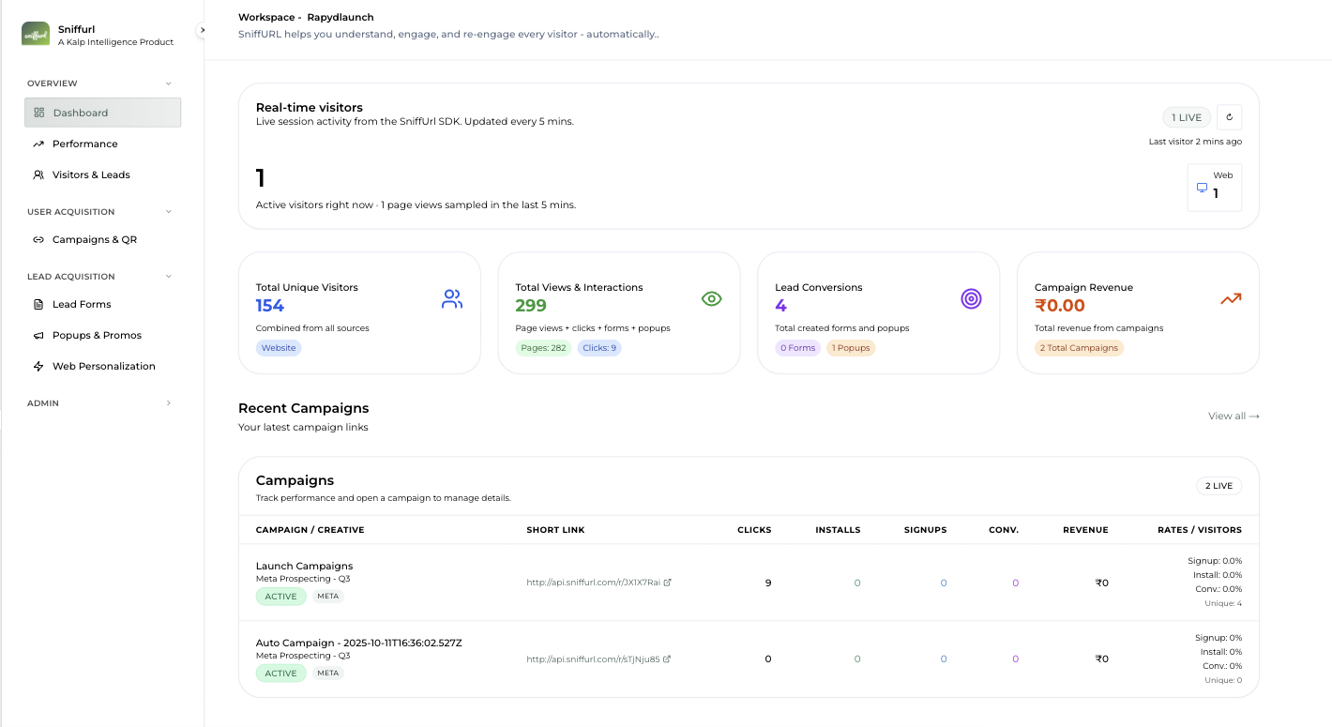Screen dimensions: 1332x727
Task: Collapse the sidebar with the arrow toggle
Action: (x=202, y=29)
